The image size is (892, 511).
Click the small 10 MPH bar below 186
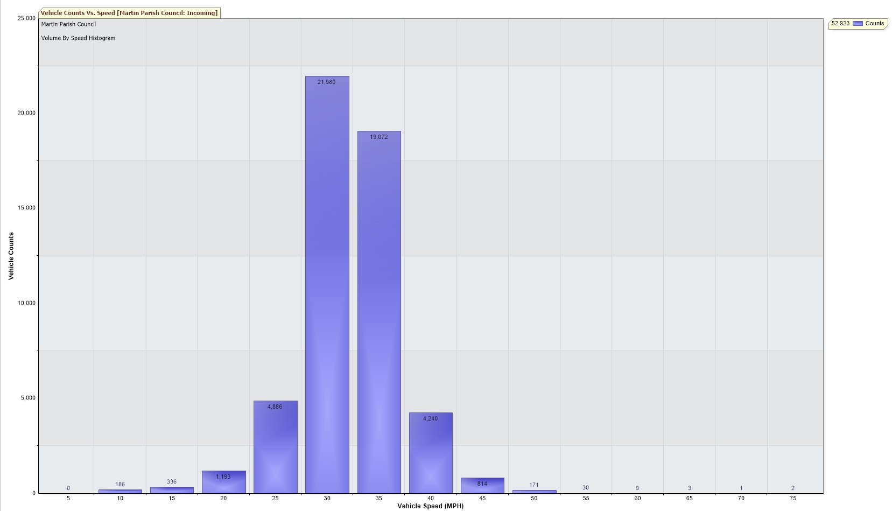(x=120, y=491)
